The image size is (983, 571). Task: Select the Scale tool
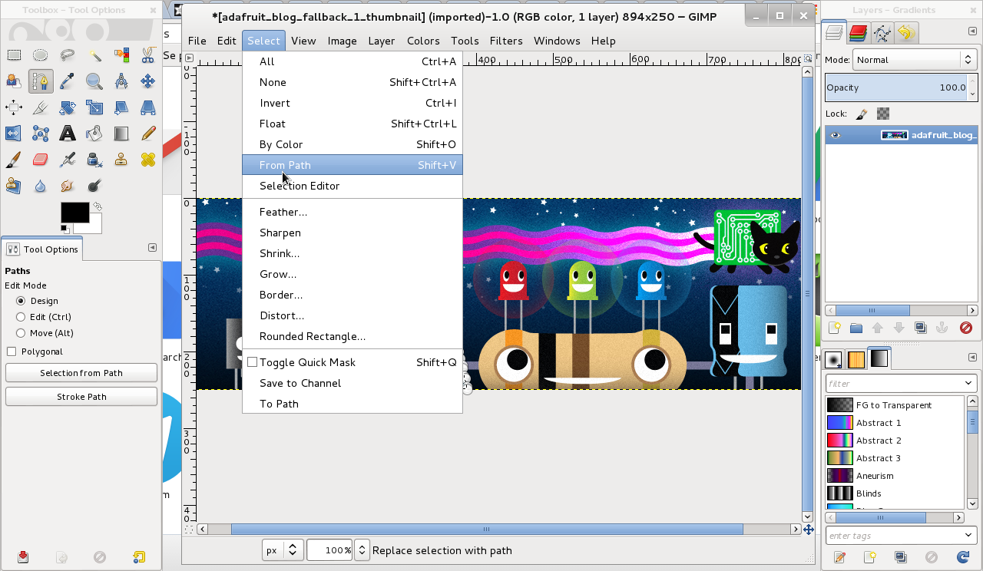[94, 107]
